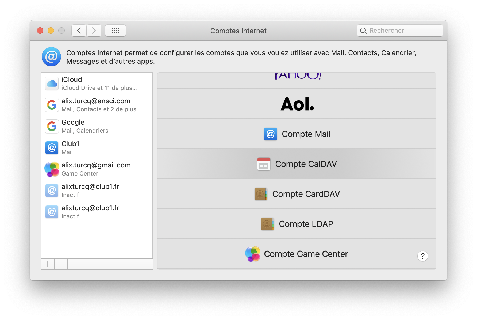The width and height of the screenshot is (477, 320).
Task: Select the alix.turcq@ensci.com account
Action: click(97, 105)
